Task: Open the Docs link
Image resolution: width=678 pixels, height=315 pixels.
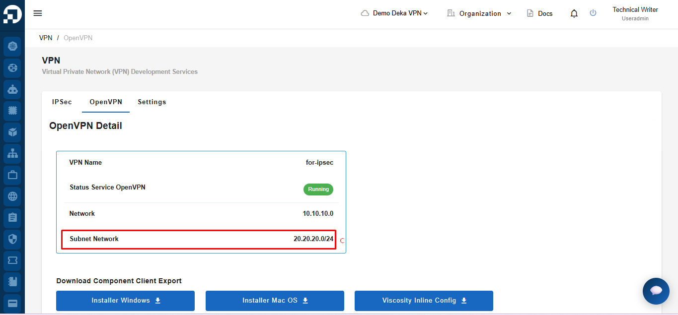Action: click(x=539, y=13)
